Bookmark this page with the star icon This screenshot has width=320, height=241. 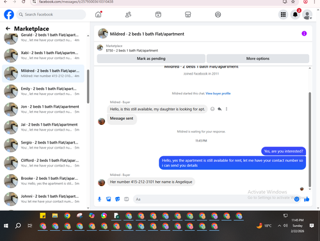tap(293, 2)
